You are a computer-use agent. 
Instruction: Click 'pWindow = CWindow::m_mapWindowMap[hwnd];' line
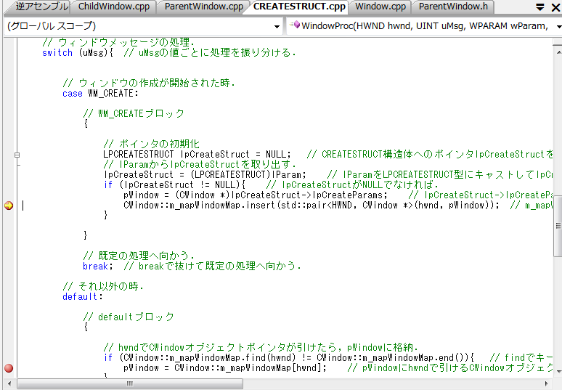pyautogui.click(x=225, y=367)
